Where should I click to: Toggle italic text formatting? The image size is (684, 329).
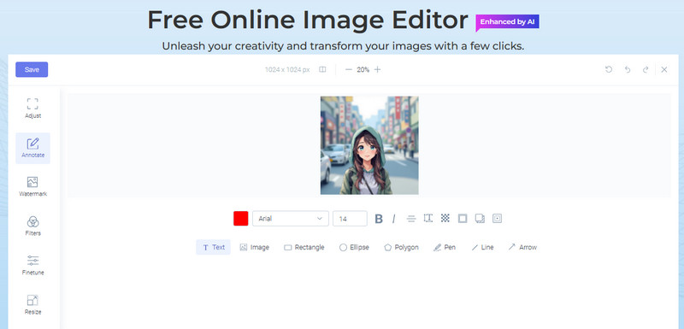[393, 219]
